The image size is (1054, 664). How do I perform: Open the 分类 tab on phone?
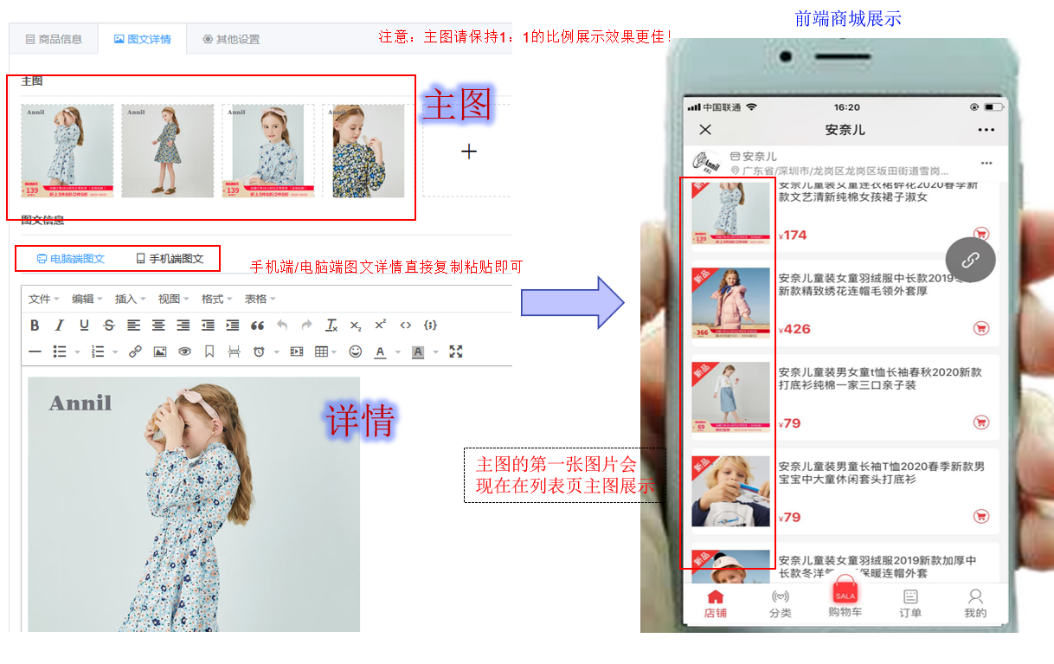(x=781, y=603)
